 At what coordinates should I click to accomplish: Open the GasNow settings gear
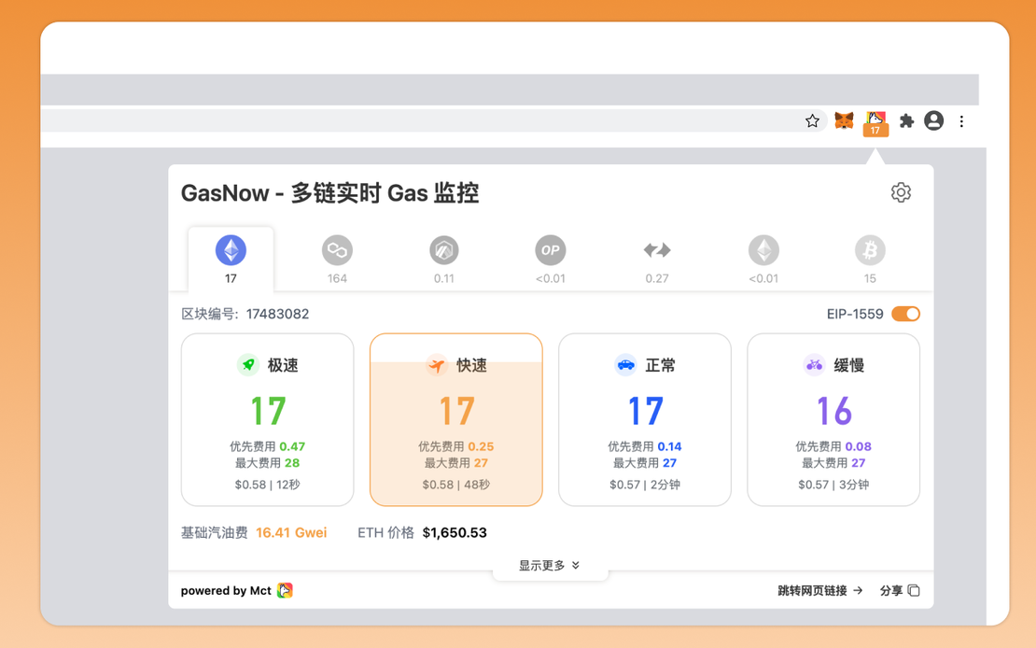(901, 192)
